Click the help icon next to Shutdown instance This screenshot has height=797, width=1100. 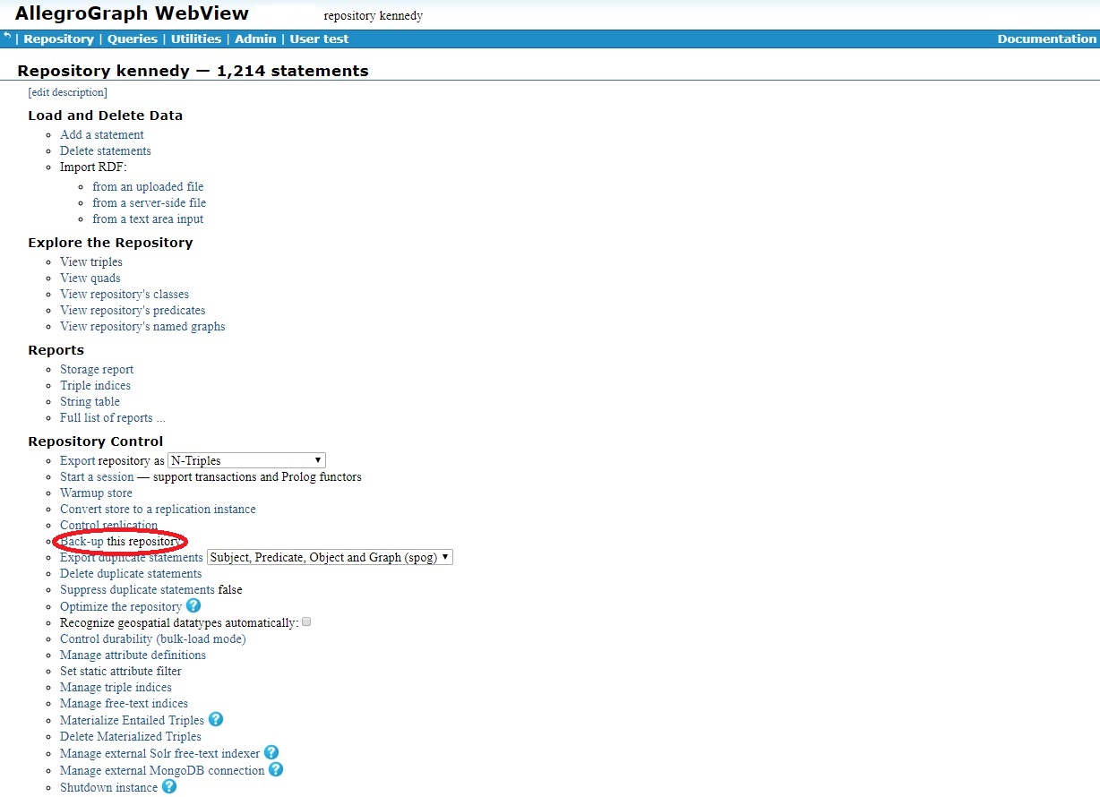click(169, 786)
